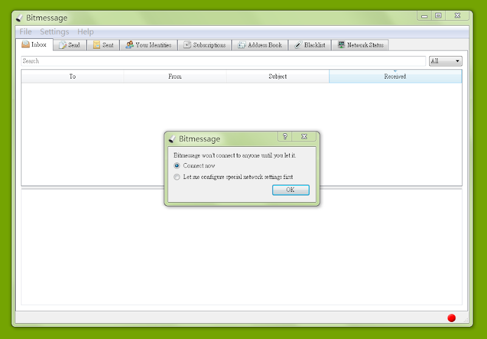
Task: Click the Subscriptions tab icon
Action: 187,44
